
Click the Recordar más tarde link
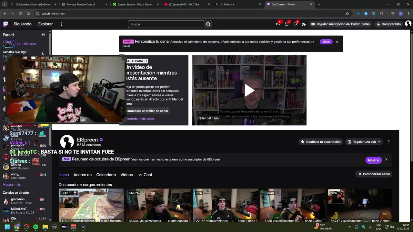[140, 119]
